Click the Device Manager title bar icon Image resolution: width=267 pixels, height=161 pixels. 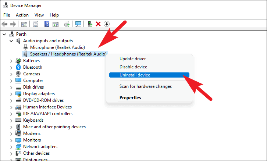coord(5,5)
